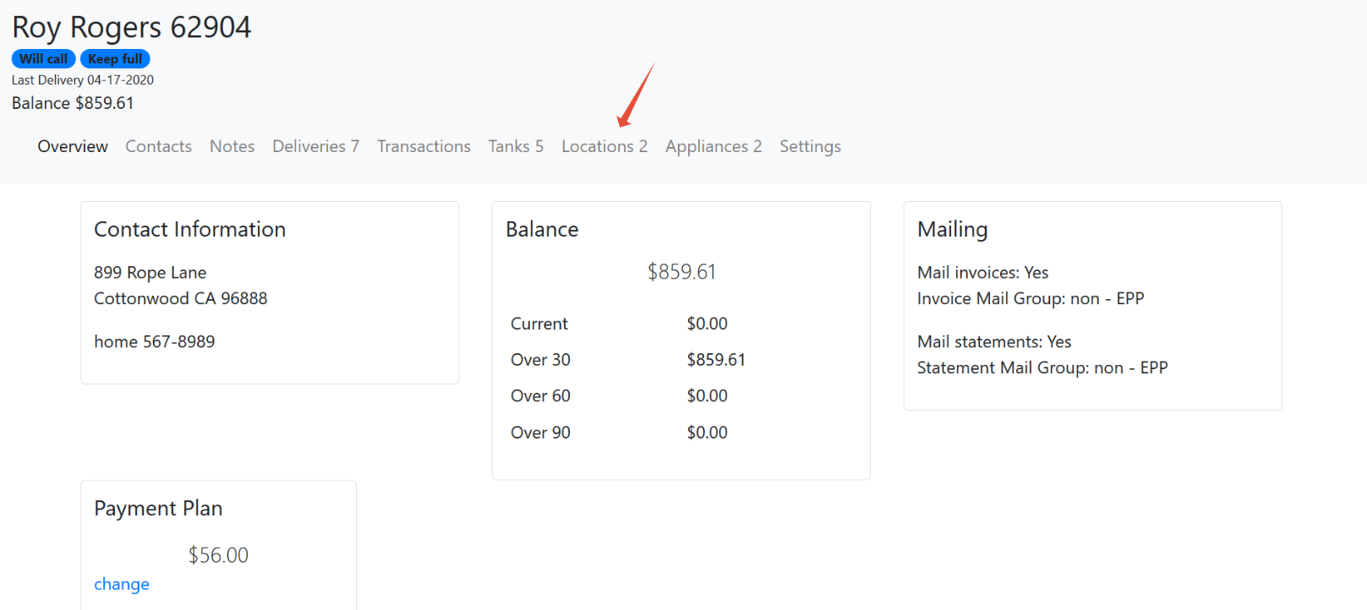Click the Over 90 $0.00 value
Viewport: 1367px width, 610px height.
pyautogui.click(x=708, y=433)
